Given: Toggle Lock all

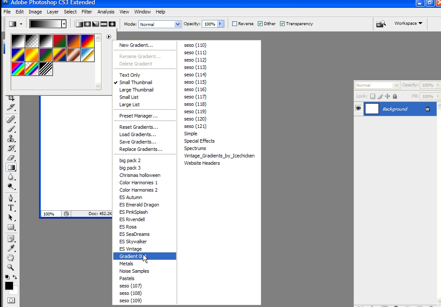Looking at the screenshot, I should 395,96.
